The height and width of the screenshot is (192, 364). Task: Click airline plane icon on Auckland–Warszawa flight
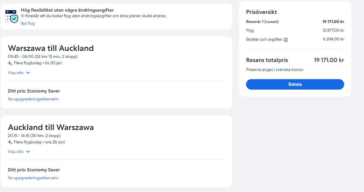point(10,142)
